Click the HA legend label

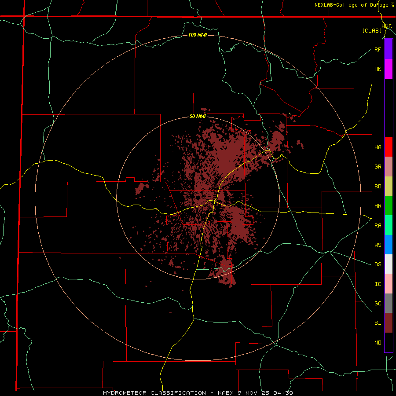378,147
